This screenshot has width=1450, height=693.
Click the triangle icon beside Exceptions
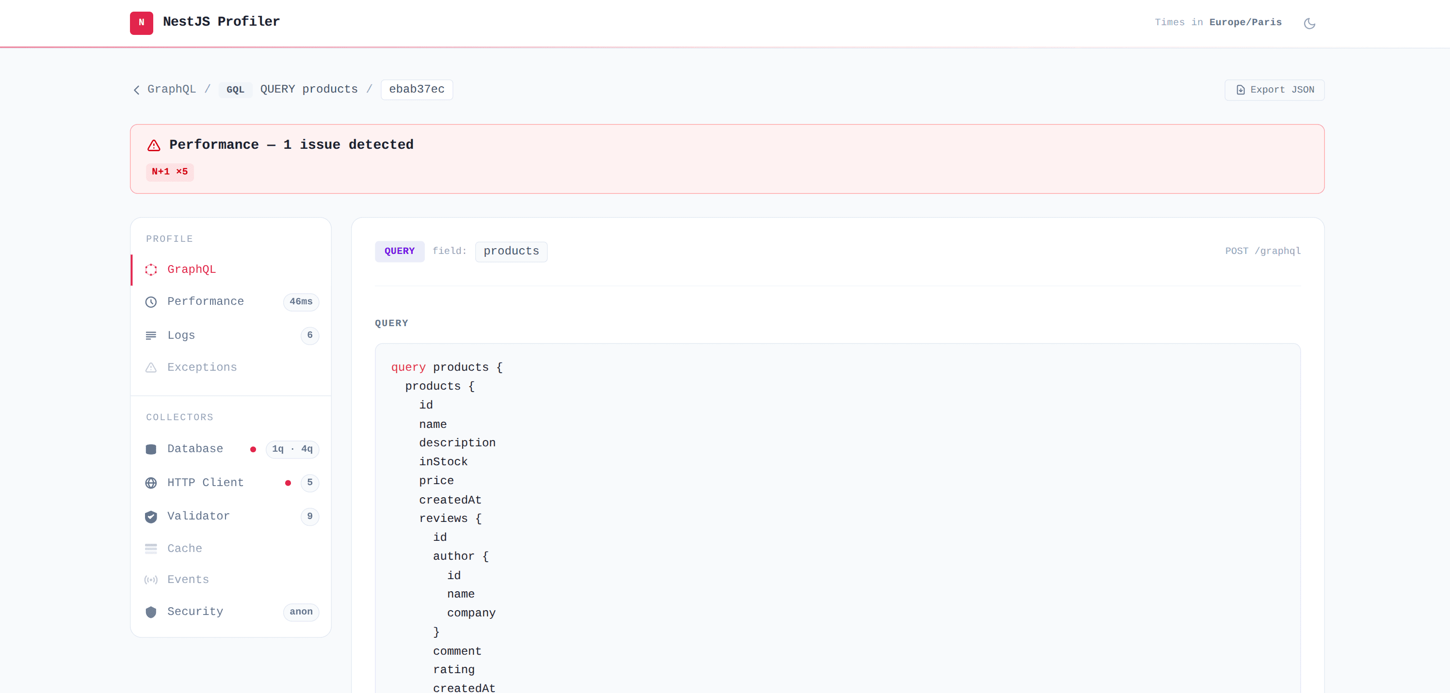click(151, 368)
